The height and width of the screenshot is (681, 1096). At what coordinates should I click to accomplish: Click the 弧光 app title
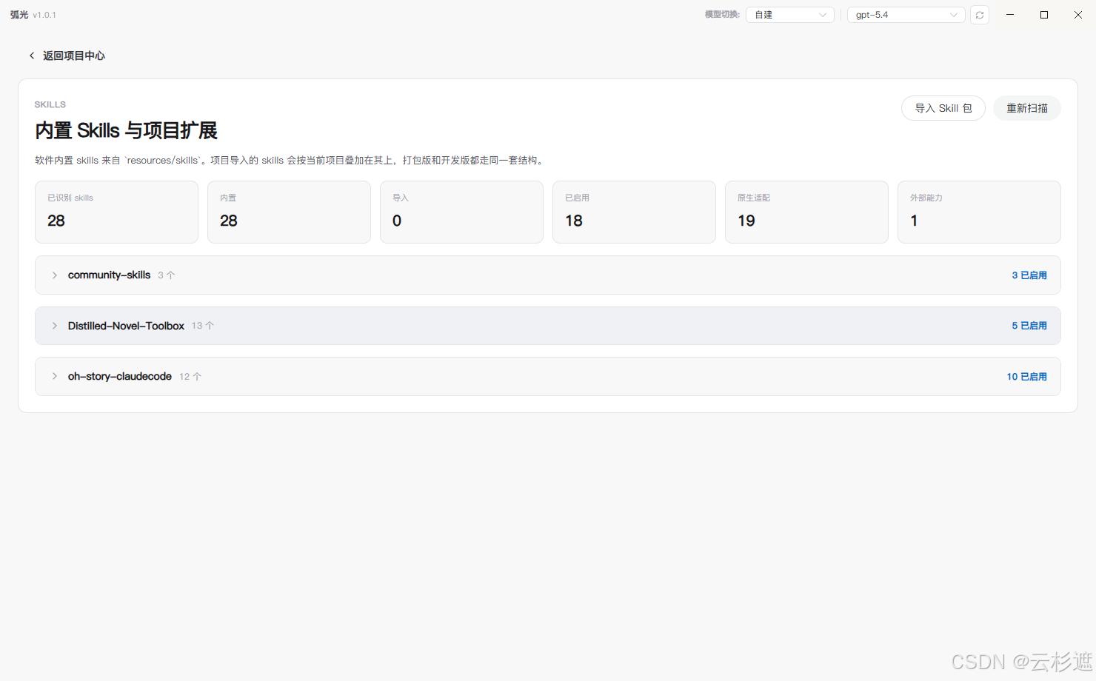pos(19,15)
